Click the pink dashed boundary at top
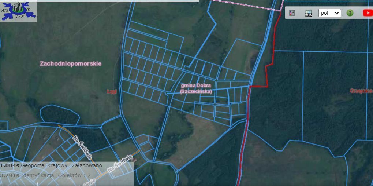Screen dimensions: 373x186 point(242,5)
